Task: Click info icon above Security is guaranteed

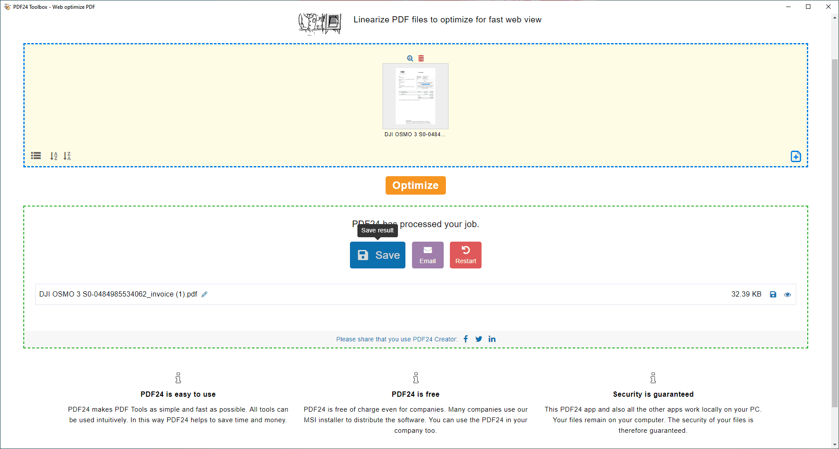Action: [653, 378]
